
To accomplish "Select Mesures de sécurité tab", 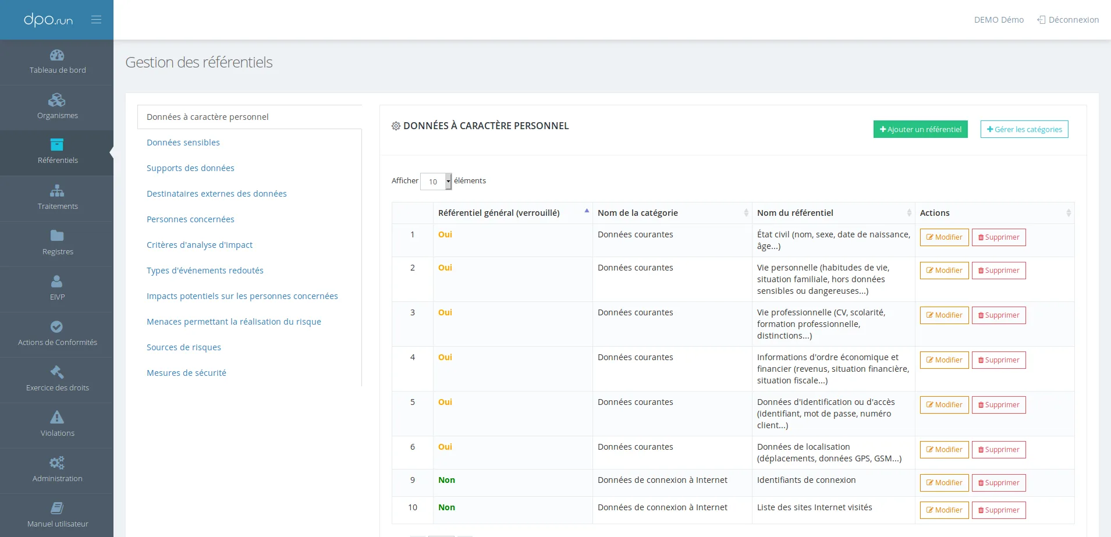I will pyautogui.click(x=186, y=373).
